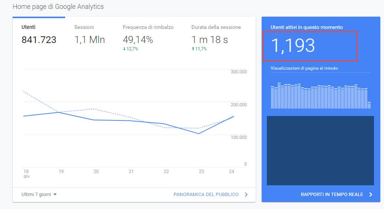Click the Visualizzazioni di pagina al minuto label
The width and height of the screenshot is (384, 209).
point(304,68)
